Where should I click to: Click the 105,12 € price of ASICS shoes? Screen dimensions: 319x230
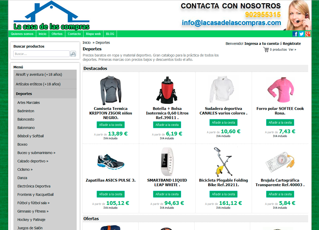click(x=118, y=203)
